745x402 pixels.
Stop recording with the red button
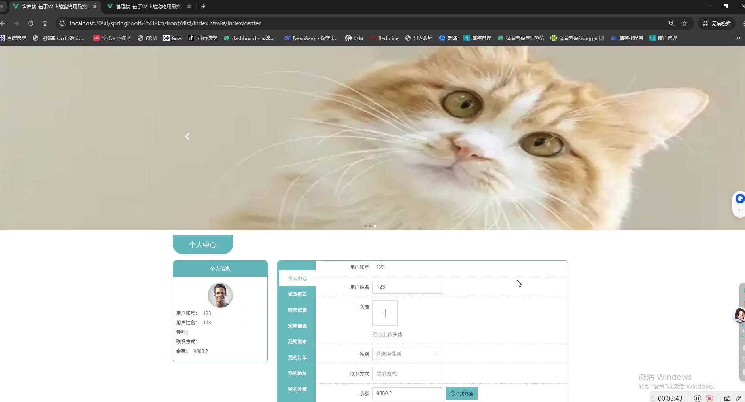709,398
